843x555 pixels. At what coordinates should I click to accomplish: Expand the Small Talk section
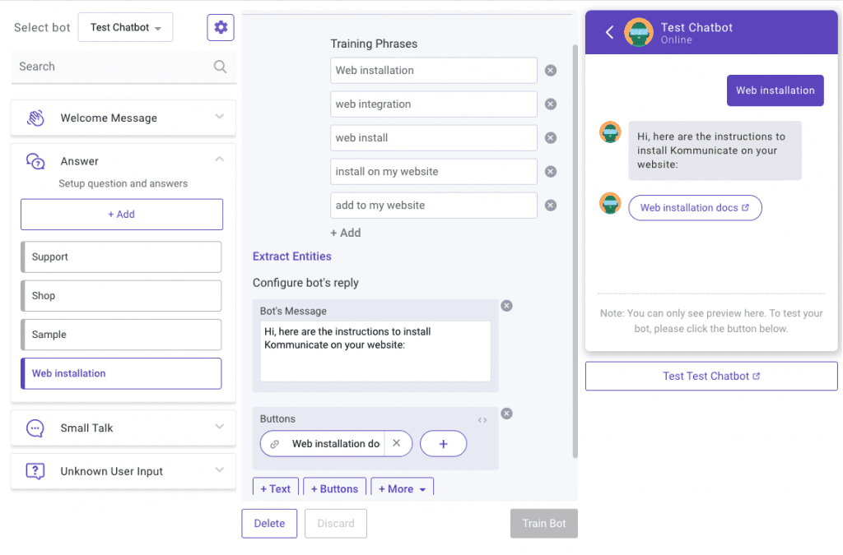click(x=219, y=427)
